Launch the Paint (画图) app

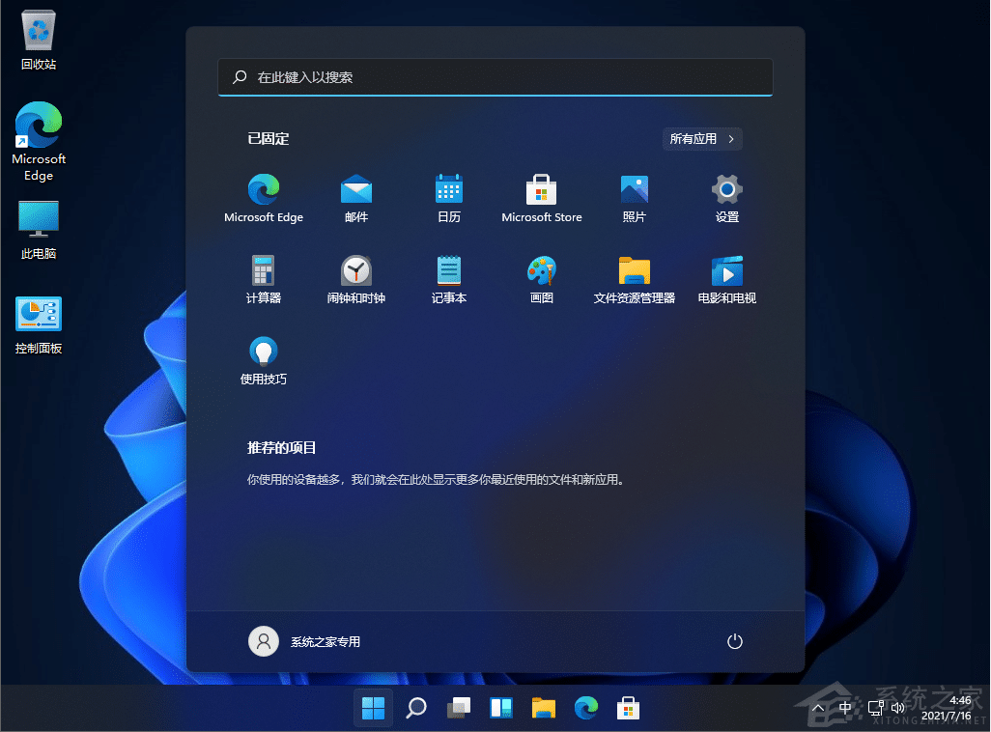[x=541, y=280]
